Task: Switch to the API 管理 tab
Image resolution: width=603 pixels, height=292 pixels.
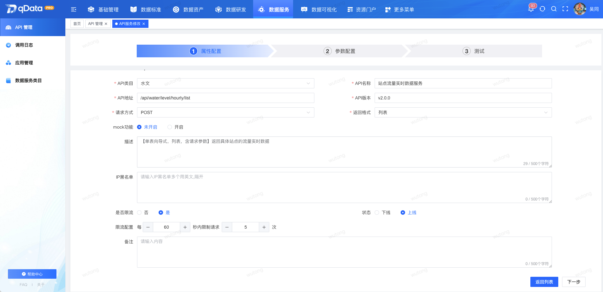Action: tap(95, 24)
